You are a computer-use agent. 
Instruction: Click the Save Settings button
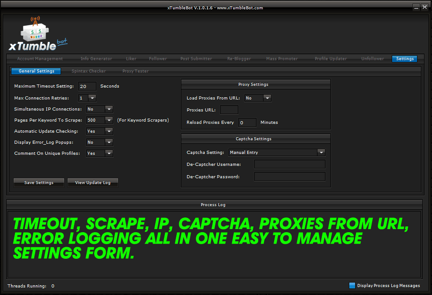tap(39, 183)
